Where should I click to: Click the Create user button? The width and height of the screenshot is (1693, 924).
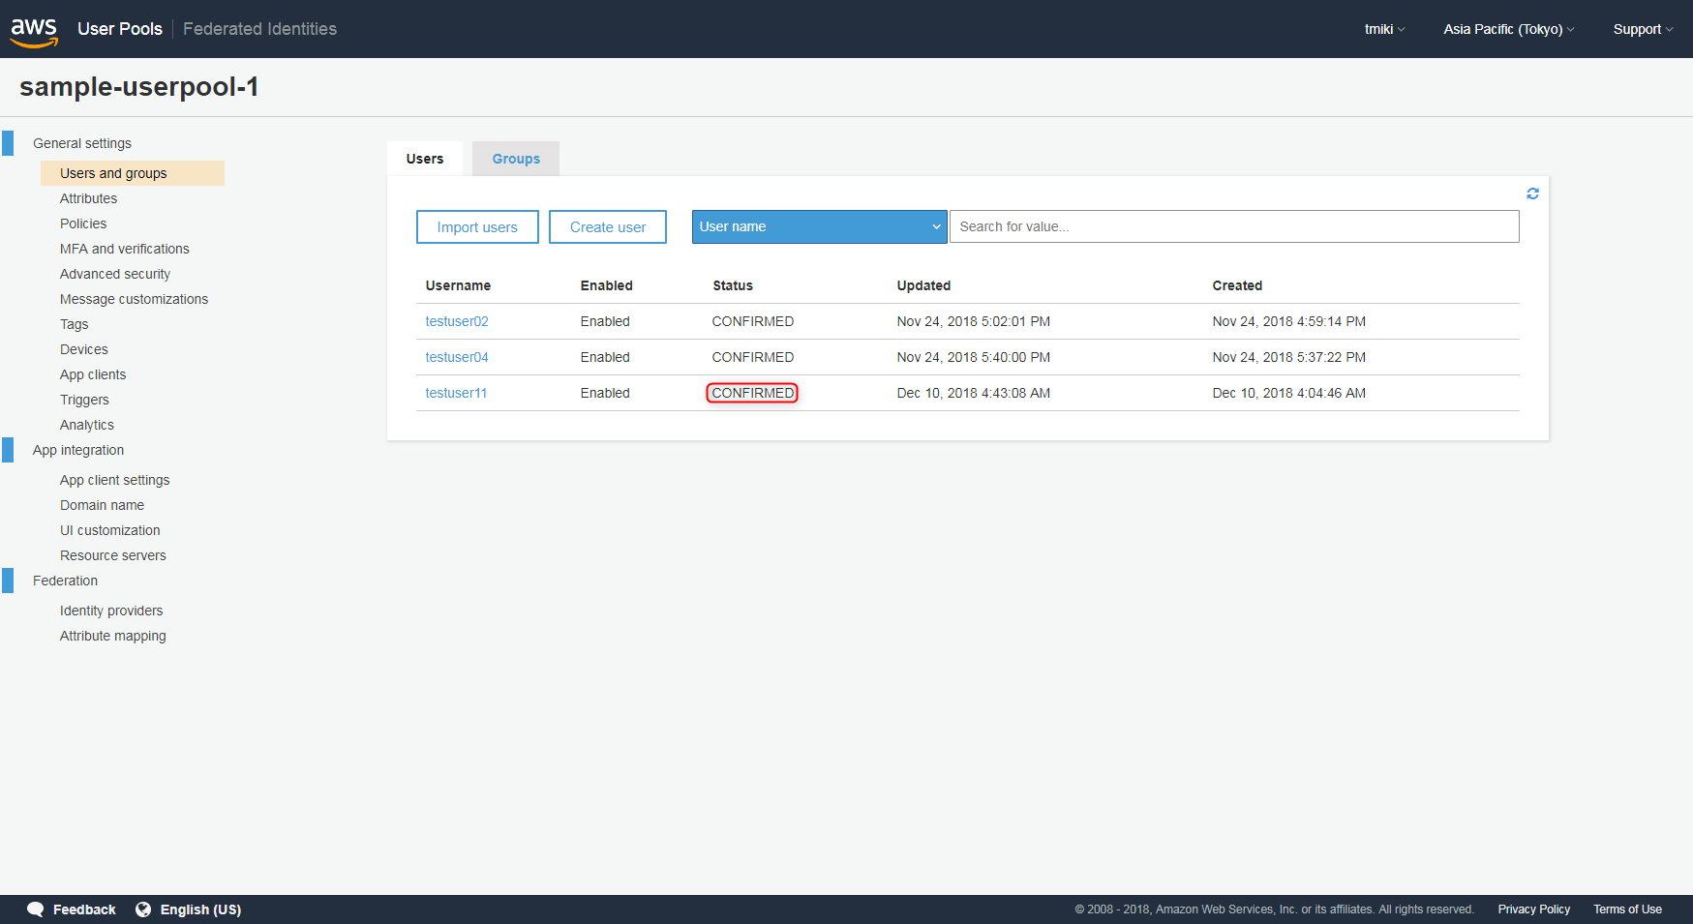point(608,226)
